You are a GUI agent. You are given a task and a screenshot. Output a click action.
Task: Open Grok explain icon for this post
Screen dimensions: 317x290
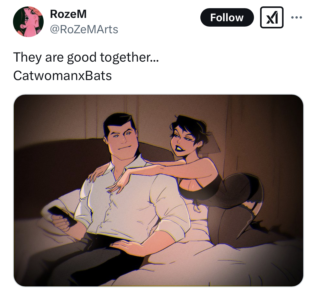point(272,17)
